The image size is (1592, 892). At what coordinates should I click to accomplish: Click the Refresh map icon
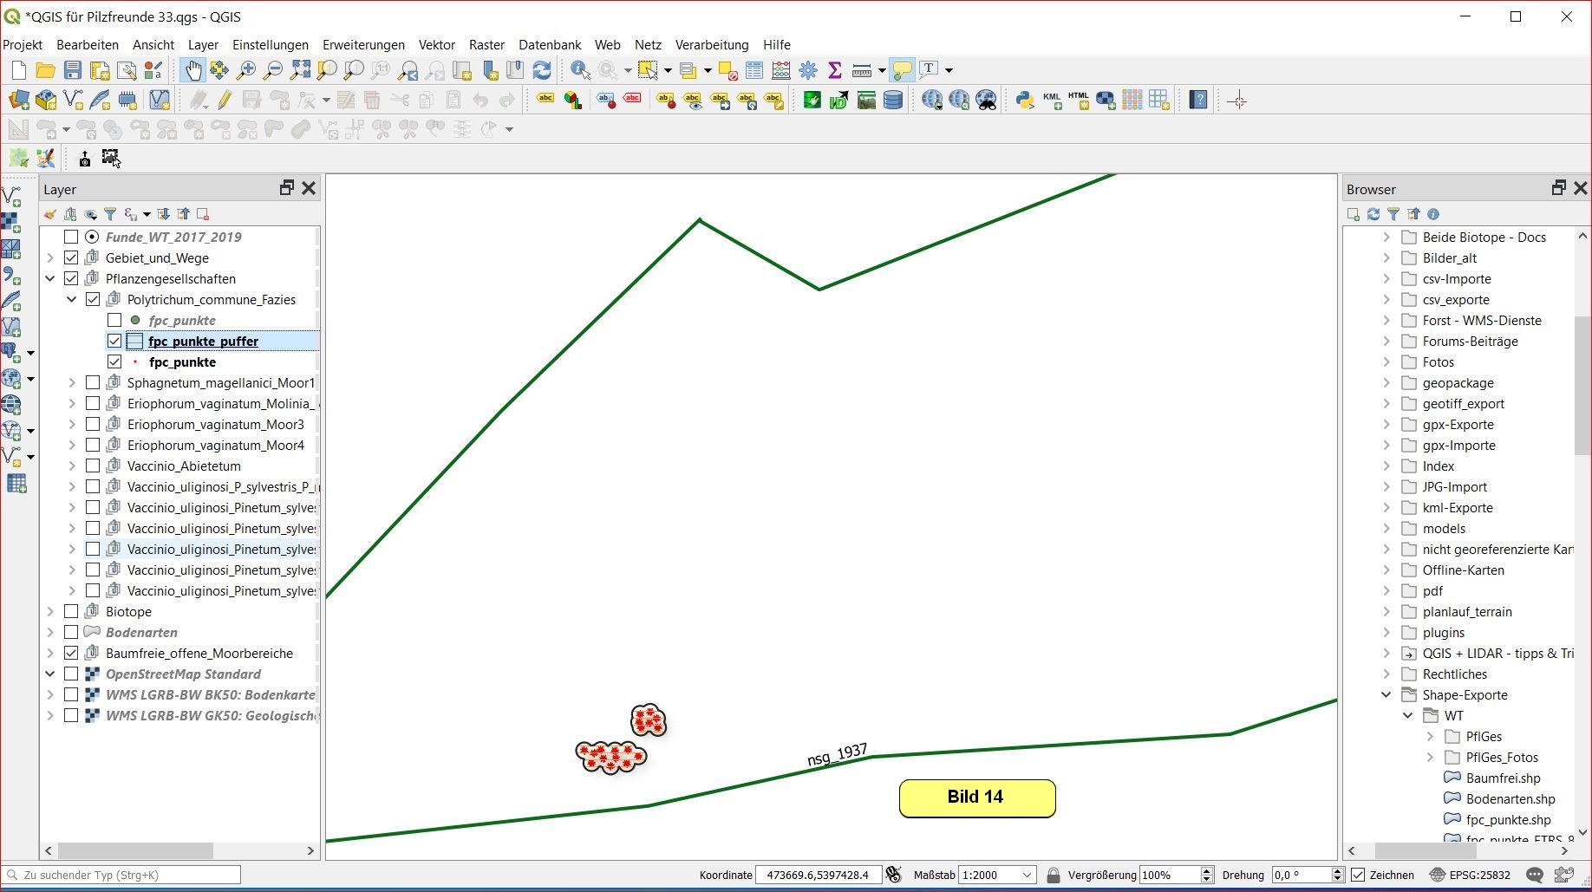click(542, 70)
